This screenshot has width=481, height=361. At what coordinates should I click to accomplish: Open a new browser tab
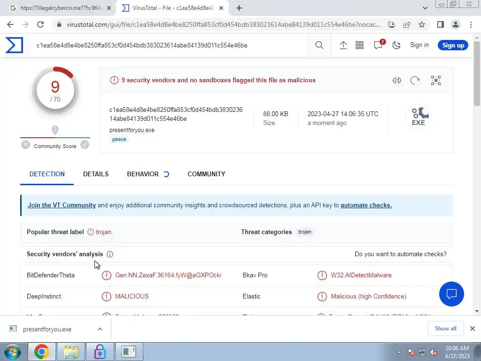tap(239, 8)
